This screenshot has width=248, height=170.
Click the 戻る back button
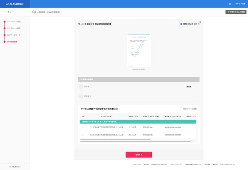[x=8, y=12]
